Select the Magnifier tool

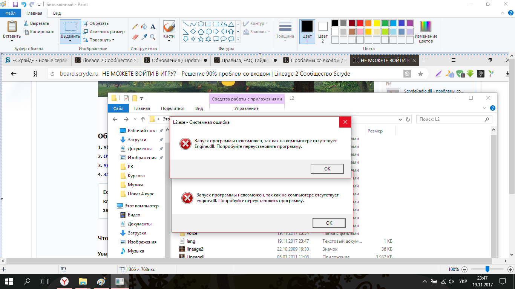click(153, 37)
